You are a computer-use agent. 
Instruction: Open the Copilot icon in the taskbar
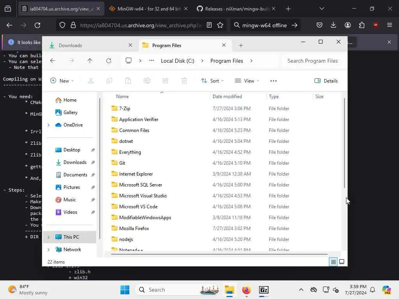387,290
